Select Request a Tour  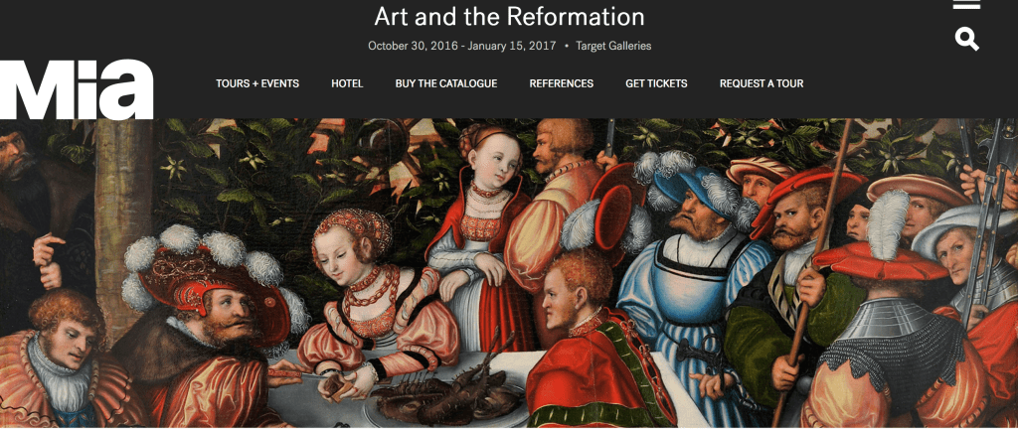click(x=762, y=83)
